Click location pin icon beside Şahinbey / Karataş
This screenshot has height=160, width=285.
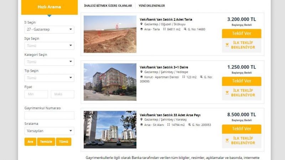pos(141,119)
